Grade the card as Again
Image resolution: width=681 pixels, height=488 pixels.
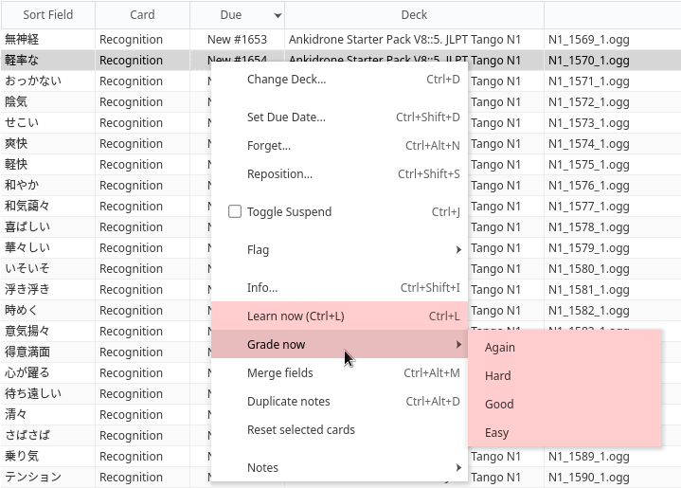[x=500, y=348]
